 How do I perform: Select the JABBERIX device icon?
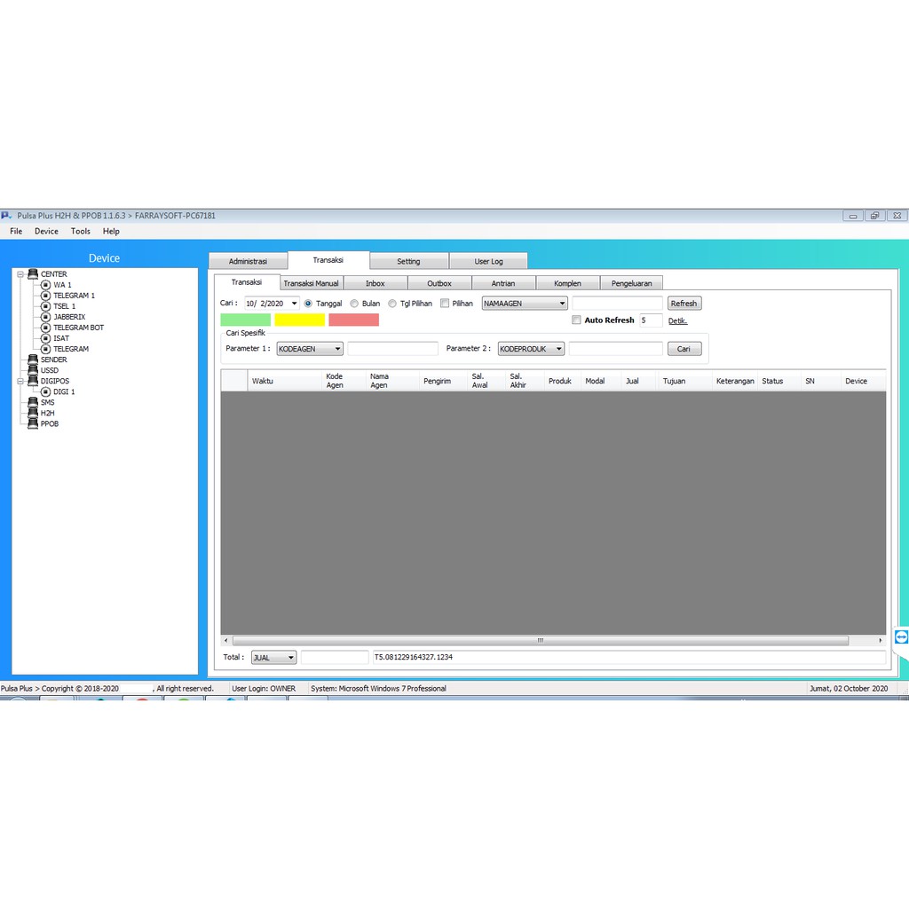[x=46, y=317]
